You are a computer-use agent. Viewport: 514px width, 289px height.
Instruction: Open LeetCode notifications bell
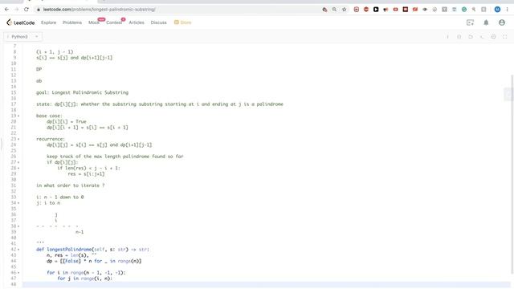click(x=486, y=22)
